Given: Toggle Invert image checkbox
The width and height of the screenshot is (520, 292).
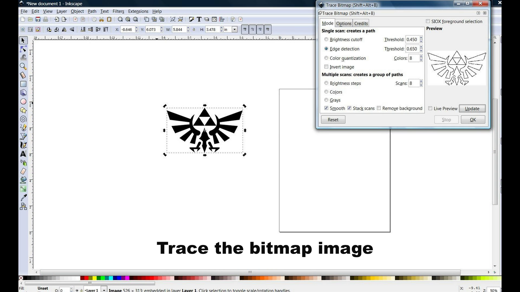Looking at the screenshot, I should pos(326,67).
